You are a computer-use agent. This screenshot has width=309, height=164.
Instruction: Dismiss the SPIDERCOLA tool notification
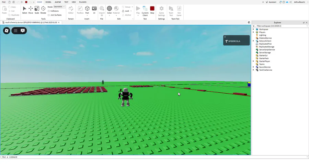coord(225,37)
